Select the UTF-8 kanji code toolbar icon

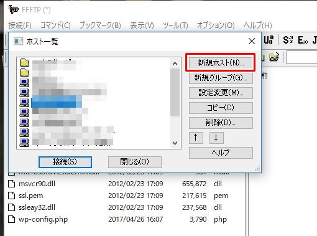(x=269, y=40)
